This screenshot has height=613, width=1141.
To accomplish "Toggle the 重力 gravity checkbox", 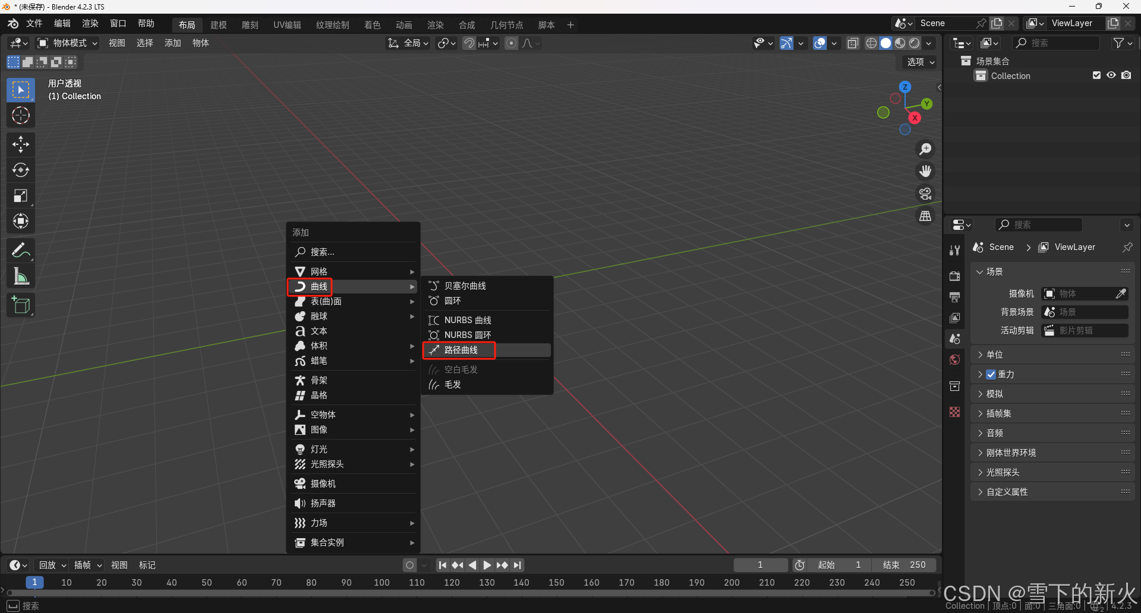I will [991, 374].
